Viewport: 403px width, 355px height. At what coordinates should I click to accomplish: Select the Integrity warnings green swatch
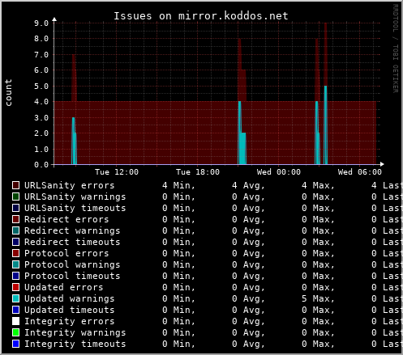point(15,332)
